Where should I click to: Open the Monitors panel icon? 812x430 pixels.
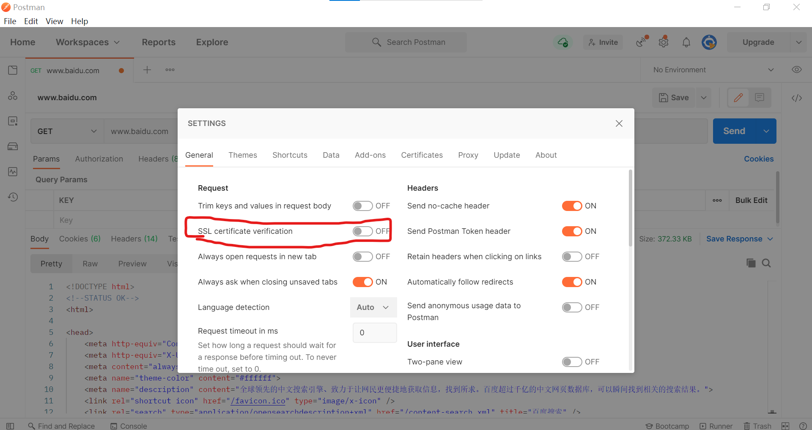[13, 172]
